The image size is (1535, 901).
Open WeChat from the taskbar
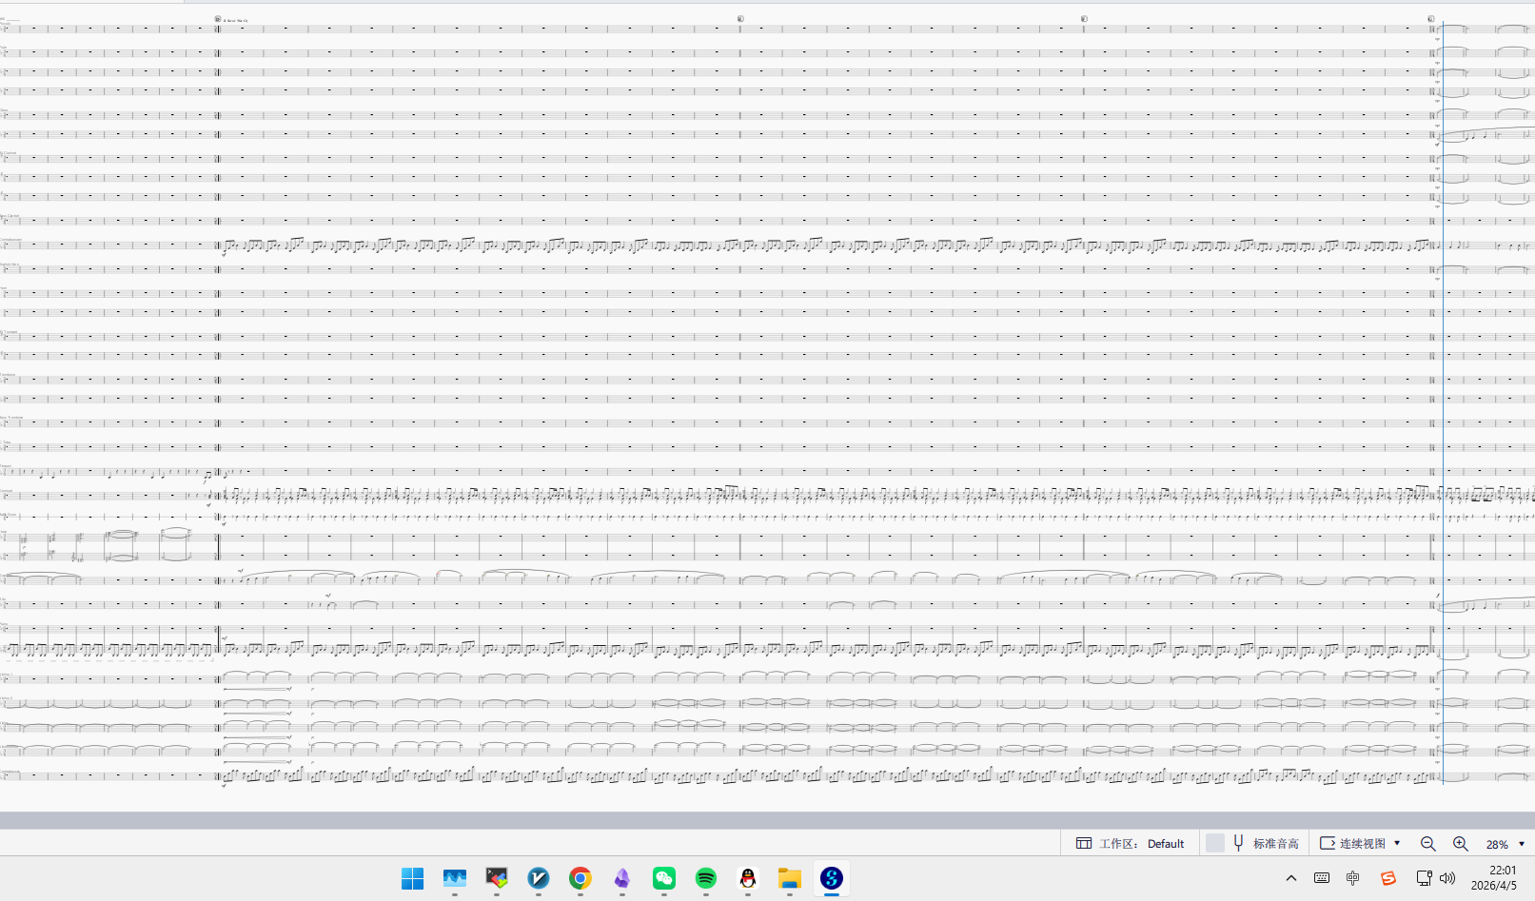coord(664,878)
